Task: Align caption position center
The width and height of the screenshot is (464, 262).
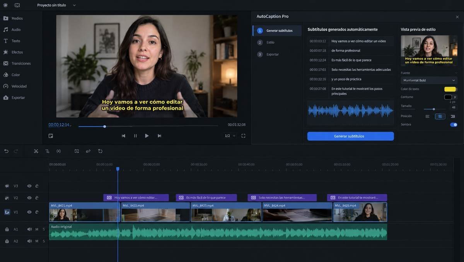Action: point(440,116)
